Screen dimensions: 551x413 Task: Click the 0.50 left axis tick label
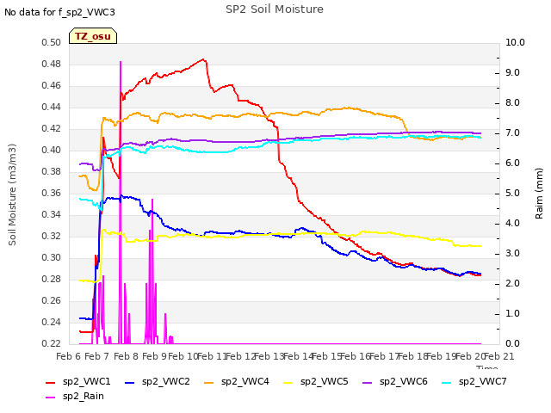point(52,42)
